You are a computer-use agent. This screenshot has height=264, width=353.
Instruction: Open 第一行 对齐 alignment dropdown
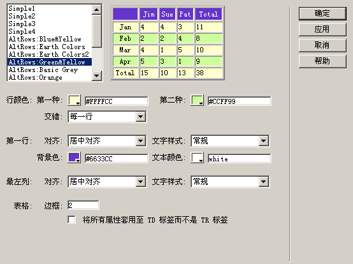pos(107,141)
